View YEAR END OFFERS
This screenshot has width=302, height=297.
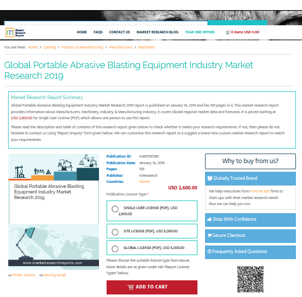(199, 32)
